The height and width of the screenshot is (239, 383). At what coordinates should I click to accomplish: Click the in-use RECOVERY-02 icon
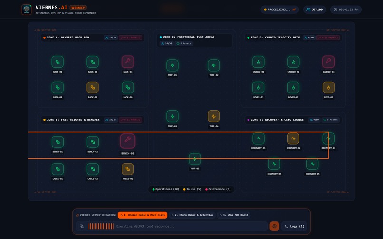pyautogui.click(x=293, y=138)
